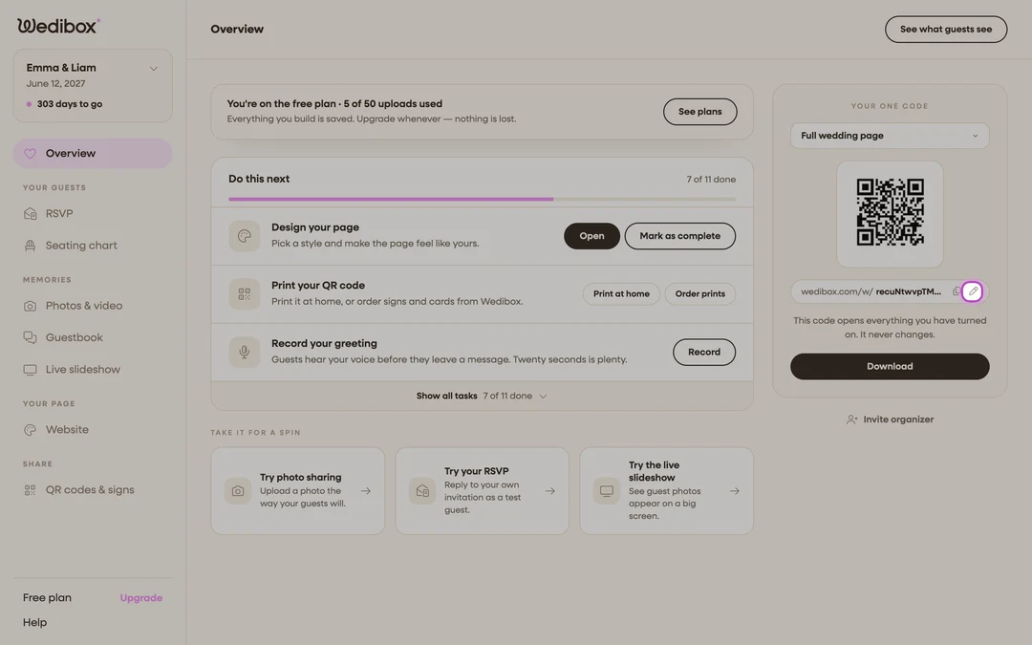
Task: Click the Do this next progress bar
Action: [482, 199]
